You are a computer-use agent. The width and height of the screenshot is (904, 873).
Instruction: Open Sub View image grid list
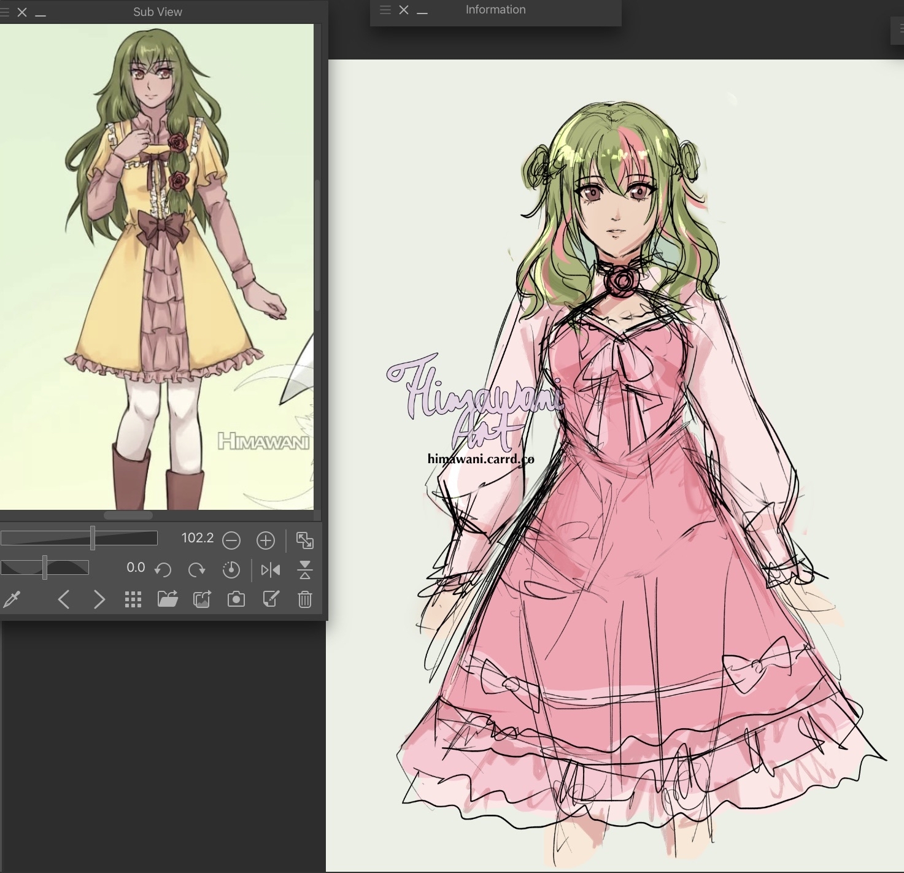coord(133,599)
